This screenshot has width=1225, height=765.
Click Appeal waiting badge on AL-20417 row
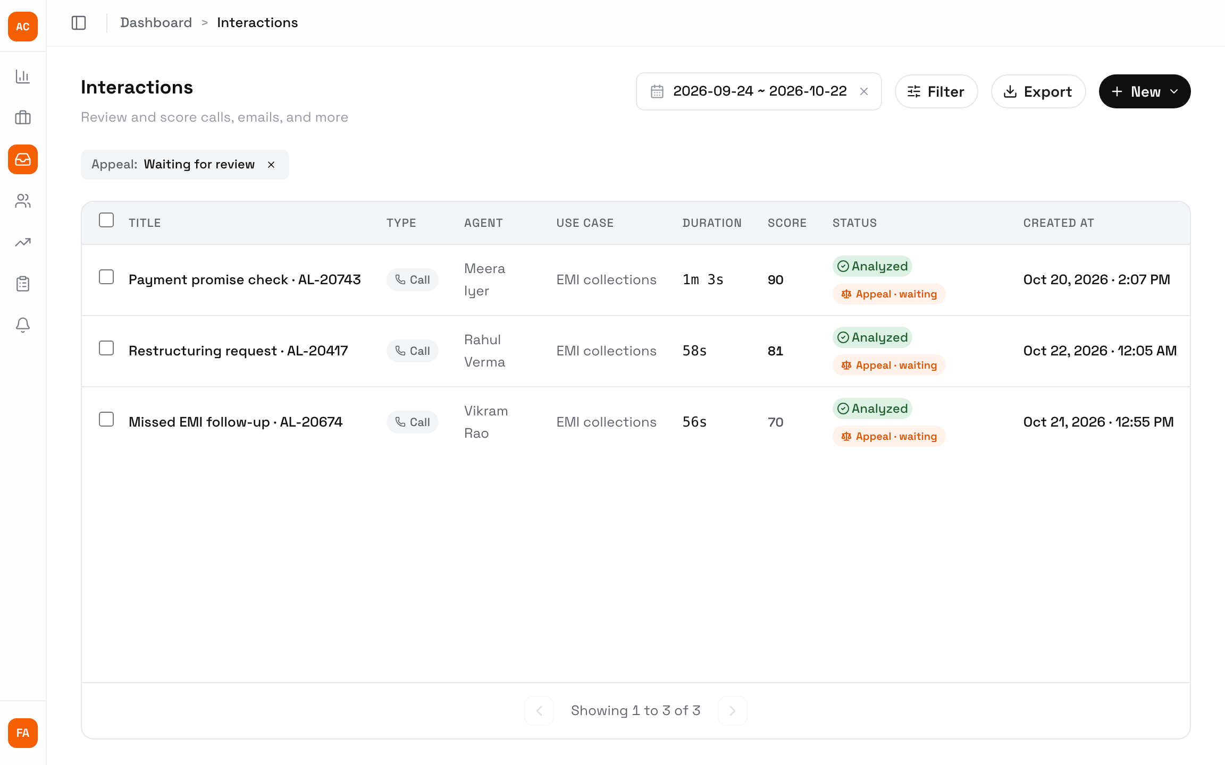[889, 365]
